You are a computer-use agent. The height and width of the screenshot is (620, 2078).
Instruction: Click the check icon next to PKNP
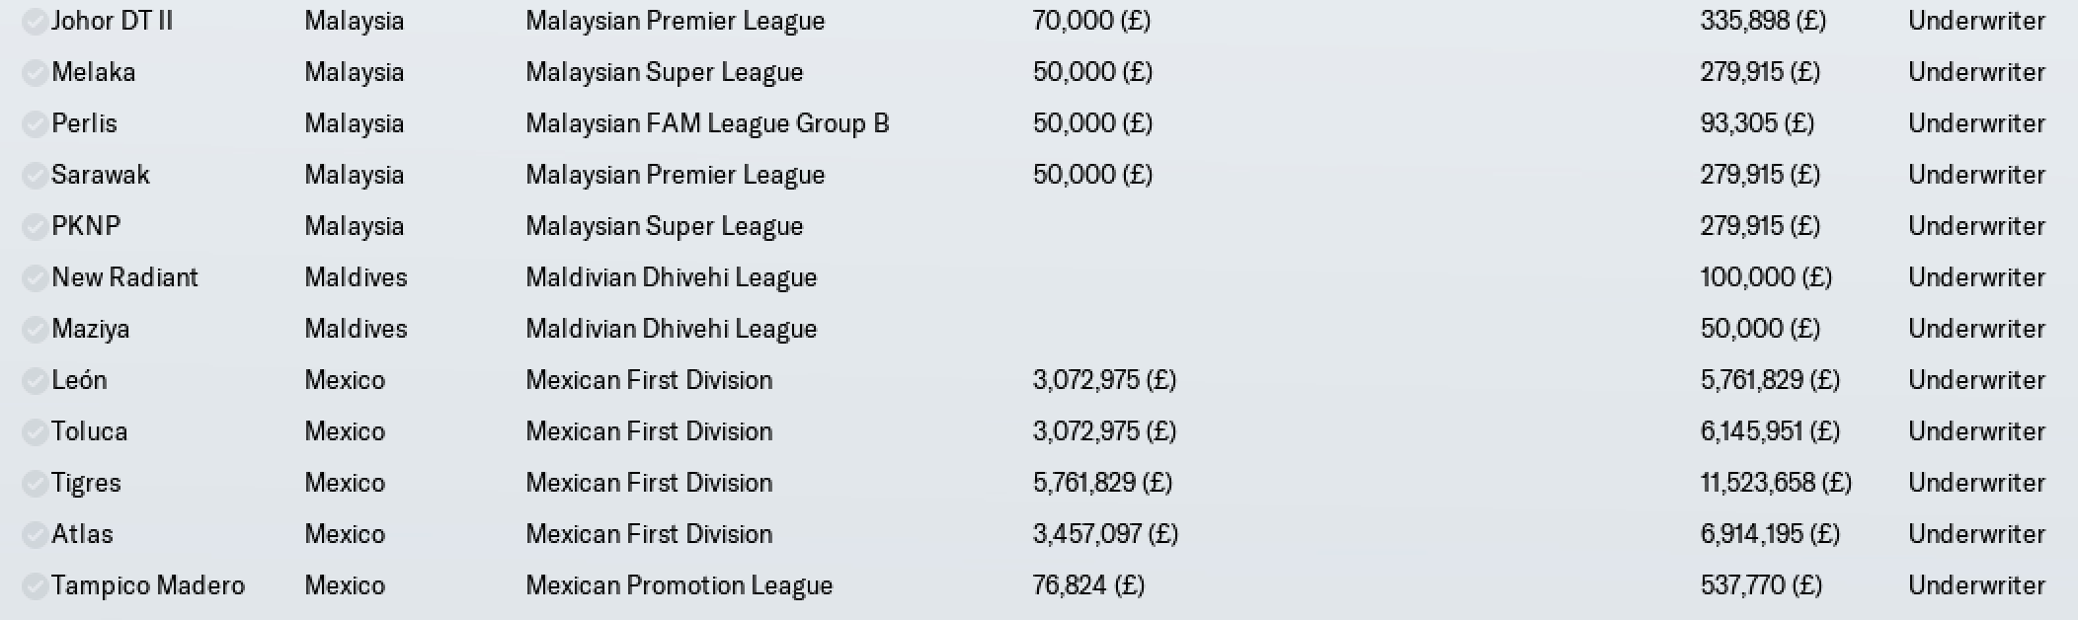point(35,227)
